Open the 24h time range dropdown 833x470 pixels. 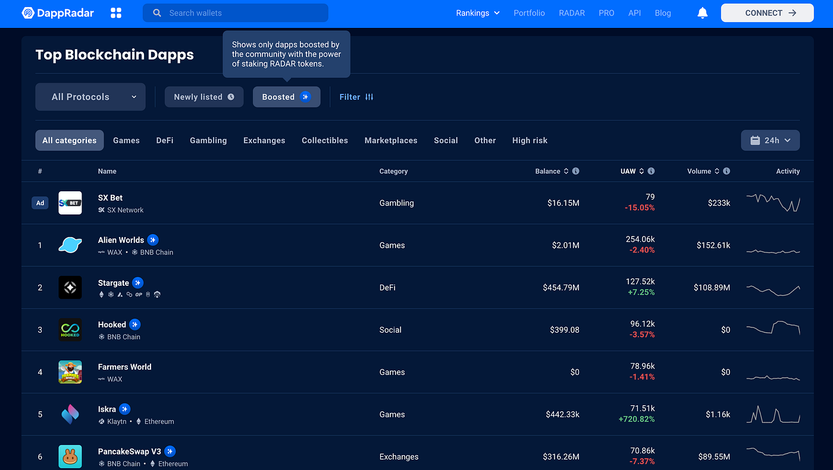771,140
